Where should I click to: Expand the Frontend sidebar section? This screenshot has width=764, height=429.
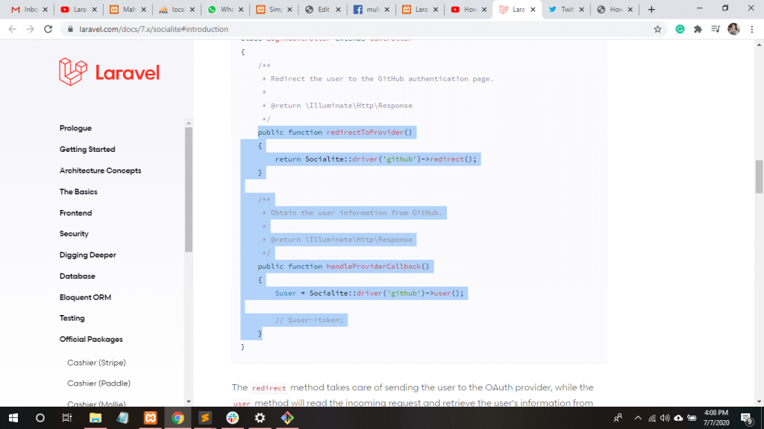point(75,213)
